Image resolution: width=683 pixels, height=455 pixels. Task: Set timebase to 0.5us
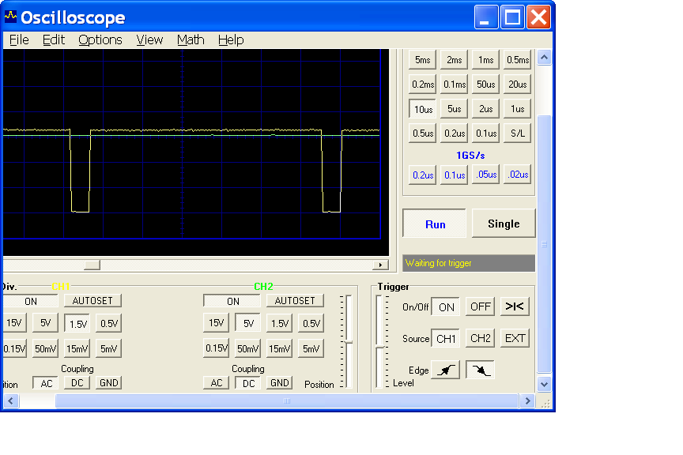(x=422, y=133)
